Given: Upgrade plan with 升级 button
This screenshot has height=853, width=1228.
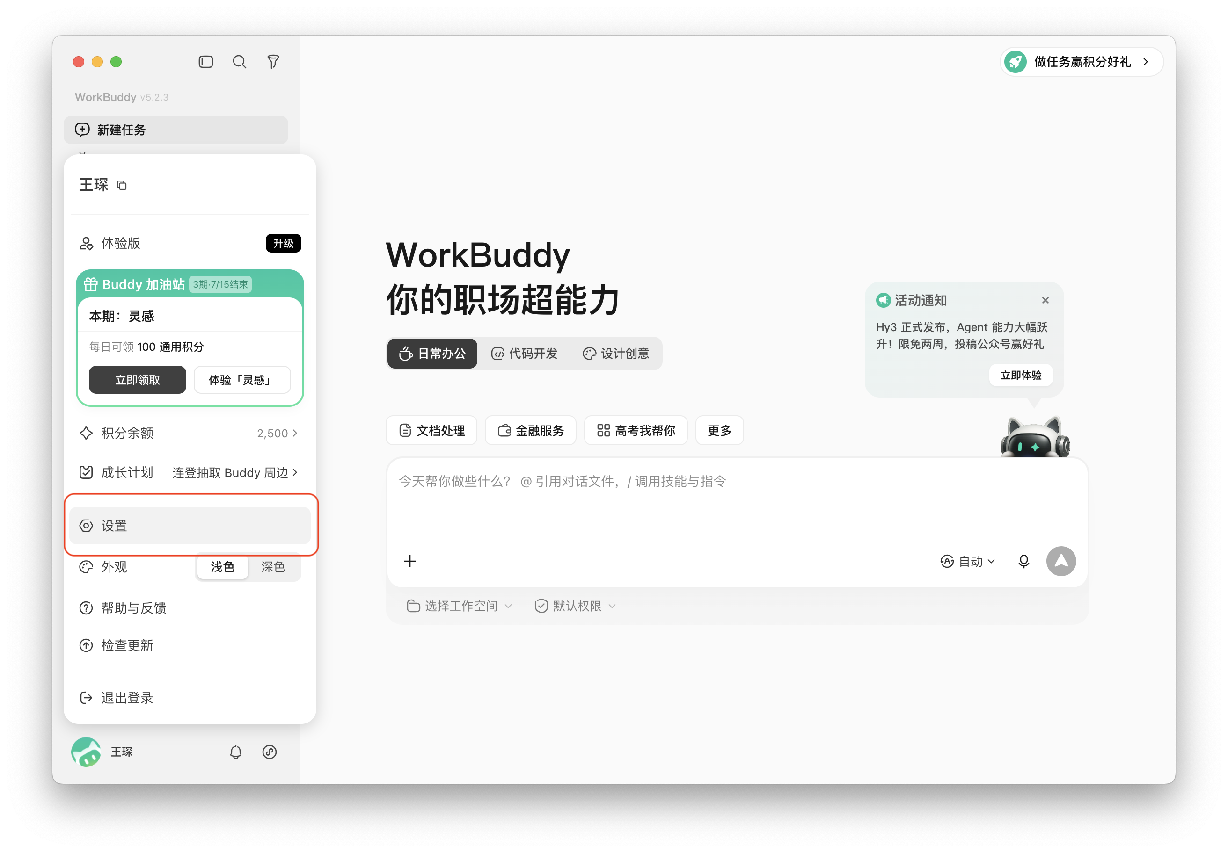Looking at the screenshot, I should (x=284, y=243).
